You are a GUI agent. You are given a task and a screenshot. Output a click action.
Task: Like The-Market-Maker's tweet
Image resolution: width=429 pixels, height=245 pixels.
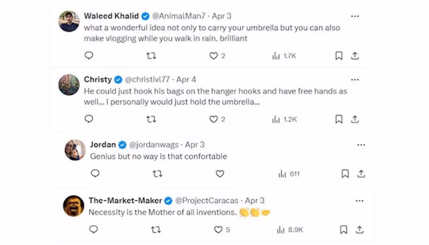[x=219, y=230]
